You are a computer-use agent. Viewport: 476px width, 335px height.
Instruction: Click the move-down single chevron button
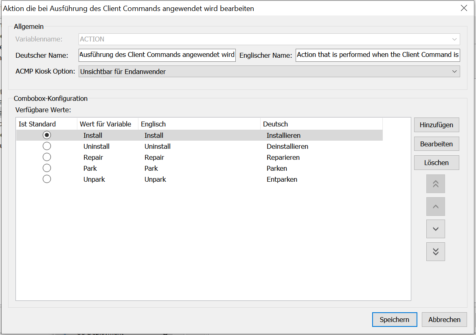tap(435, 229)
